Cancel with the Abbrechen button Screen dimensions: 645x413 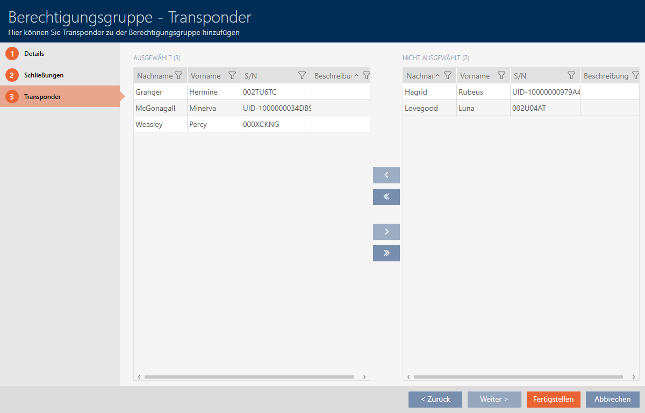tap(612, 400)
